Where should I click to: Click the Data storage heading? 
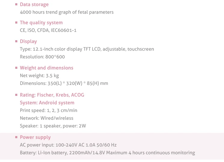34,4
